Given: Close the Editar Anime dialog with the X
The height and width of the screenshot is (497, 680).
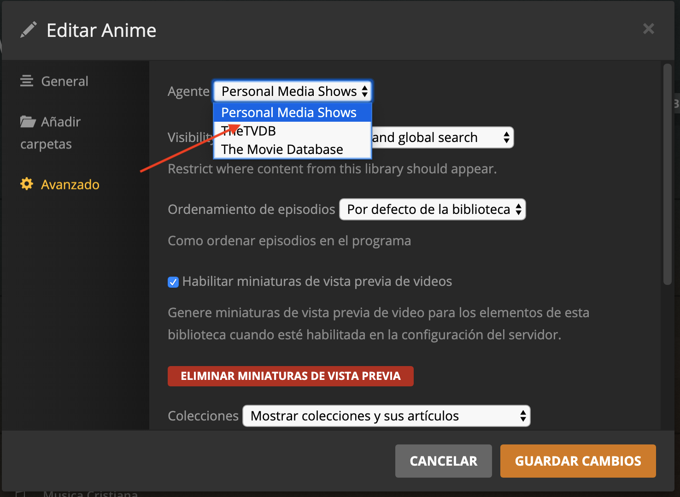Looking at the screenshot, I should point(648,29).
